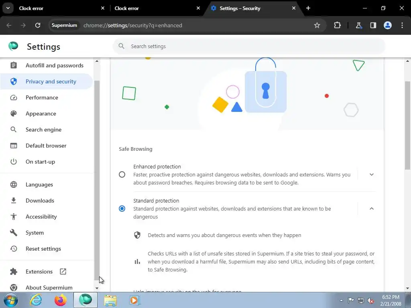Click inside the Search settings field
The image size is (411, 308).
(249, 46)
